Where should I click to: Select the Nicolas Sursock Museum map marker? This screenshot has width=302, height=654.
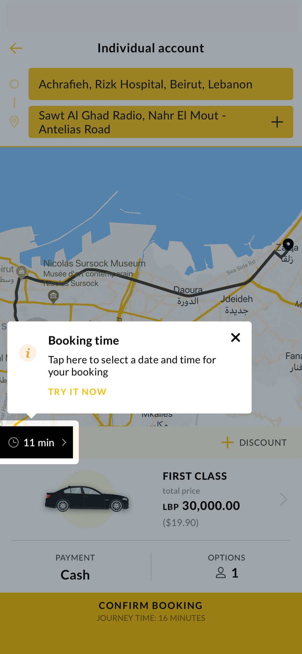[53, 297]
